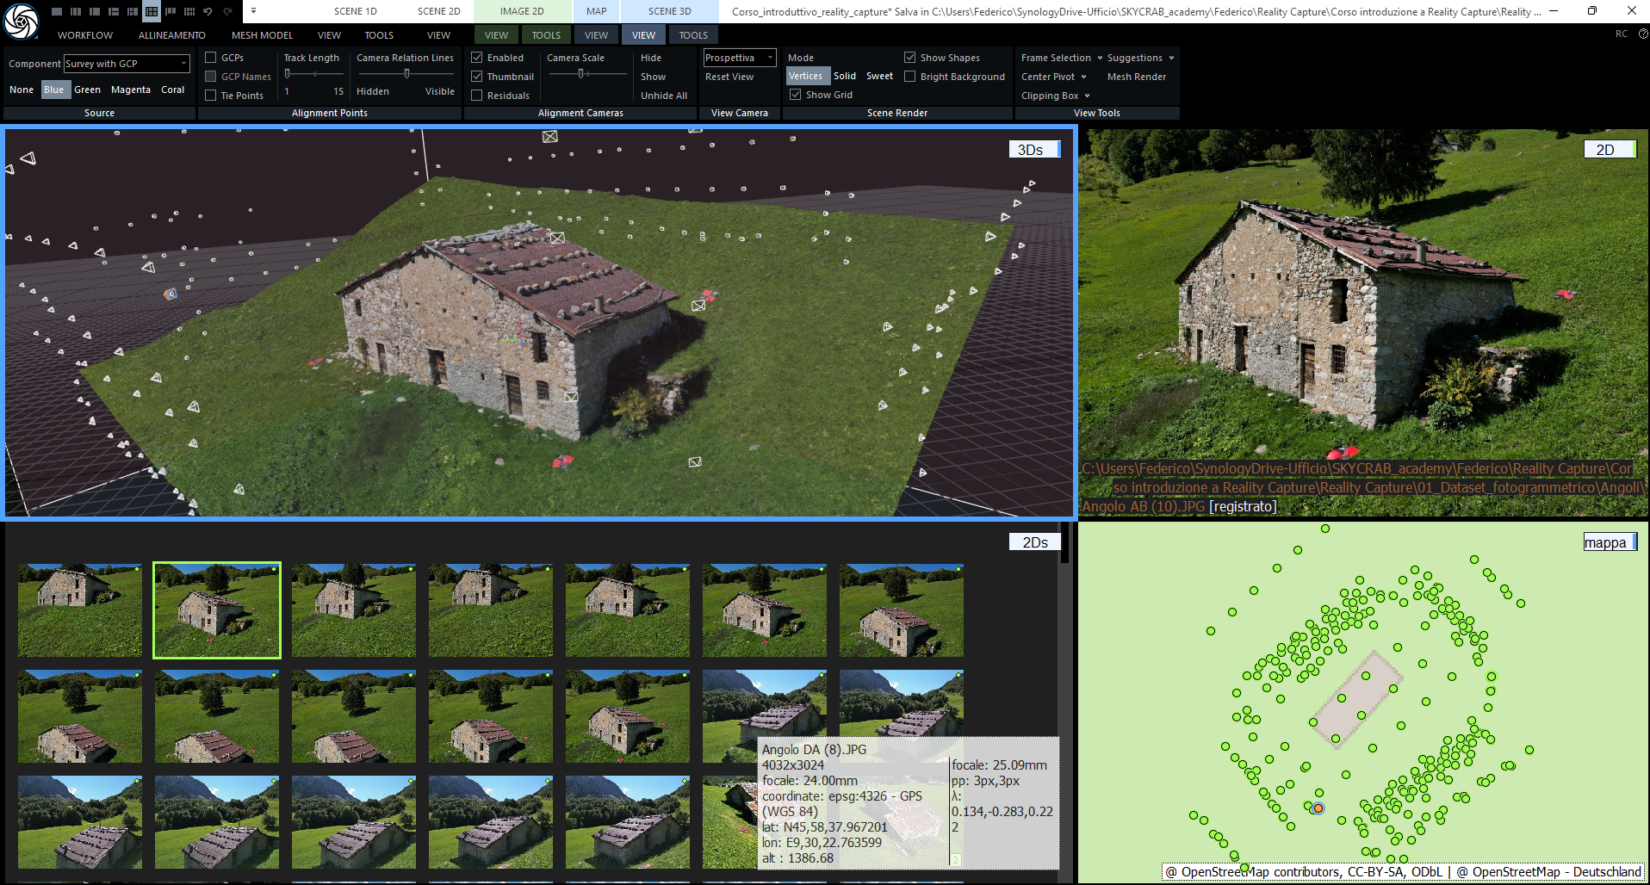
Task: Click the redo arrow icon
Action: point(228,11)
